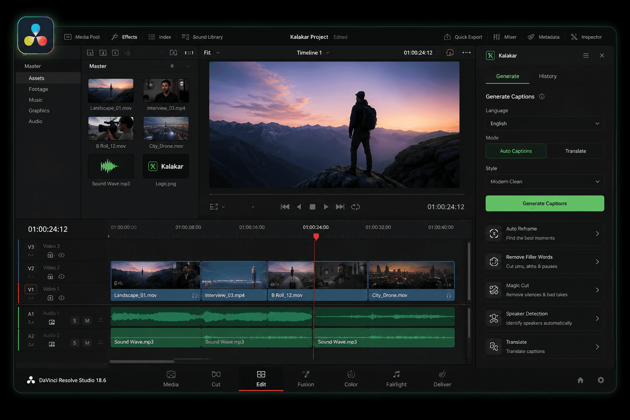Stop playback in the viewer
Image resolution: width=630 pixels, height=420 pixels.
(313, 207)
